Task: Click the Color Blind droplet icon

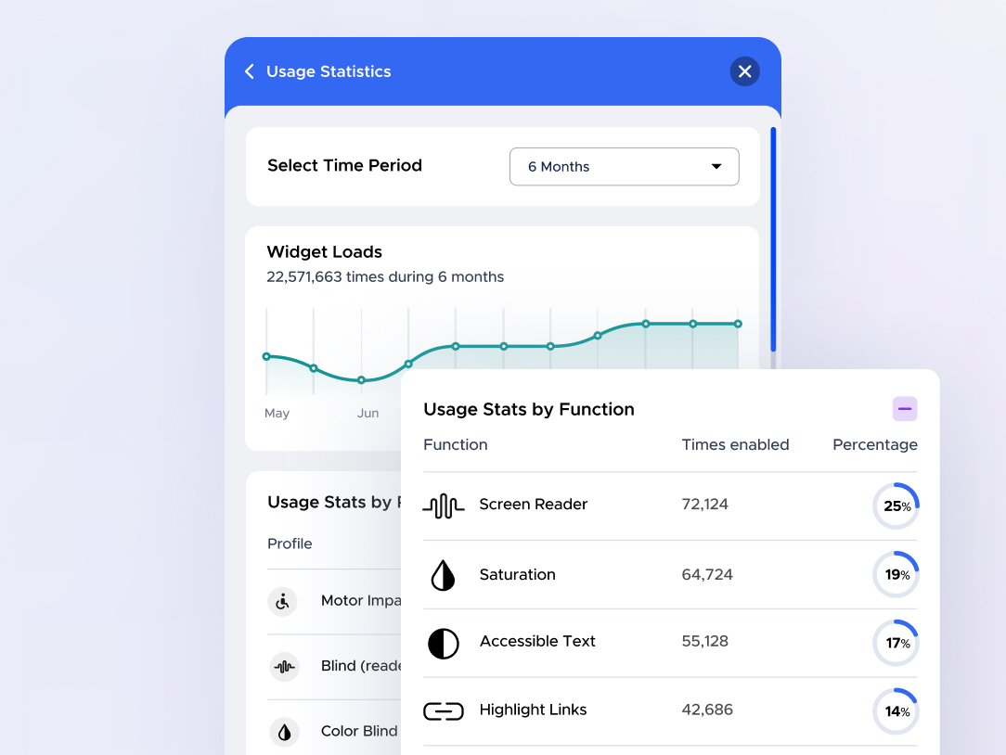Action: tap(284, 732)
